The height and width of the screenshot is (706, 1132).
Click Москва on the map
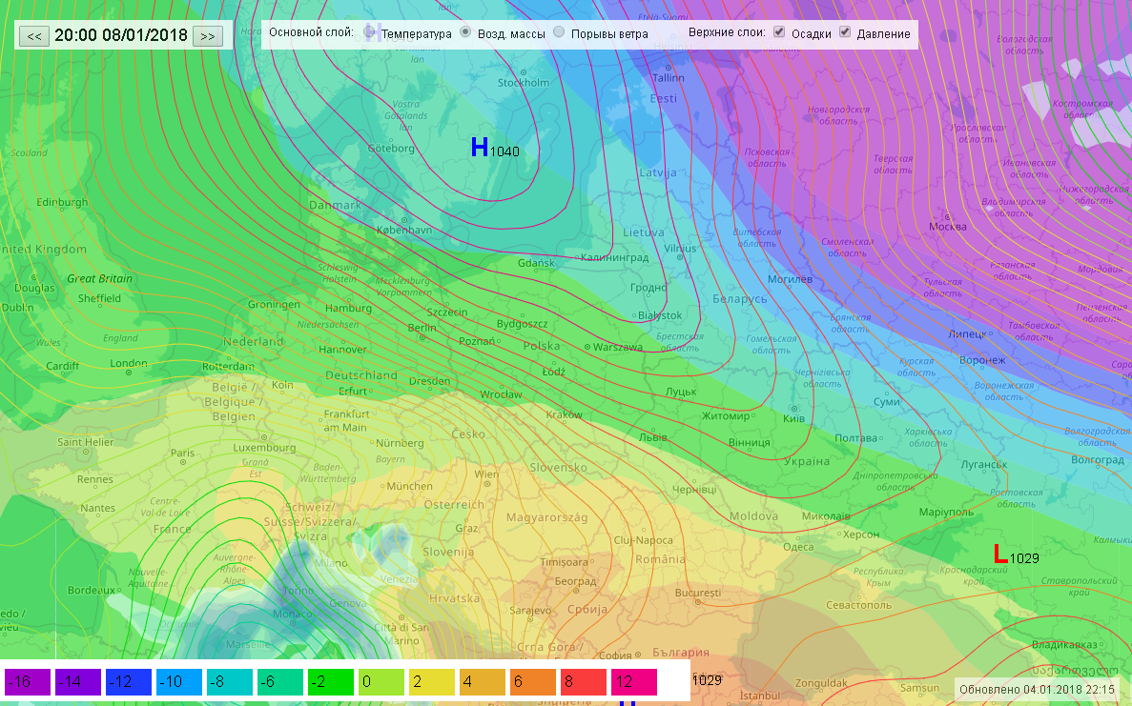[948, 227]
